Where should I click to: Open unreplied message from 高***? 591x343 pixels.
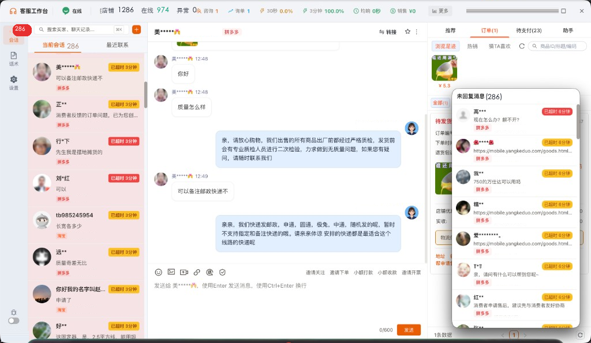click(514, 120)
